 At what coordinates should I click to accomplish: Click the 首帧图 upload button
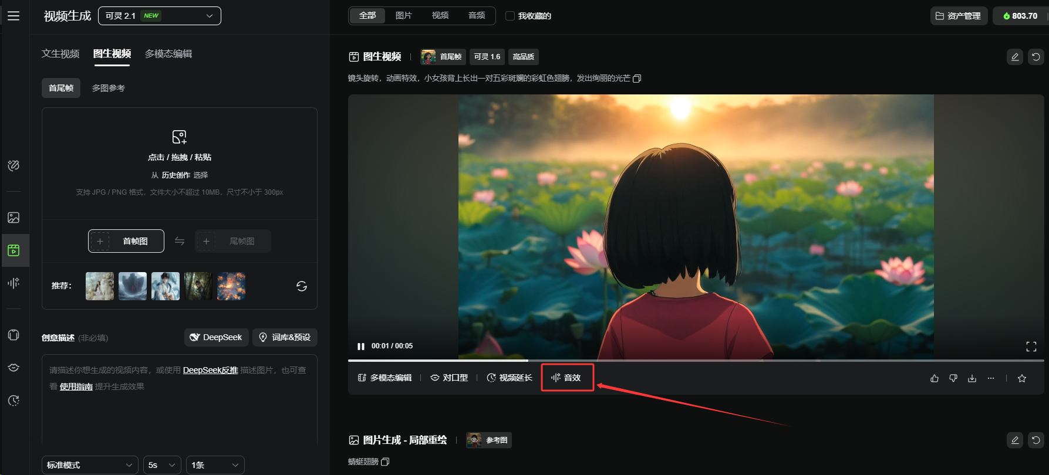pyautogui.click(x=126, y=241)
